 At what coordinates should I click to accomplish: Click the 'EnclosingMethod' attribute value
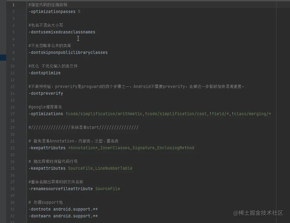coord(176,148)
